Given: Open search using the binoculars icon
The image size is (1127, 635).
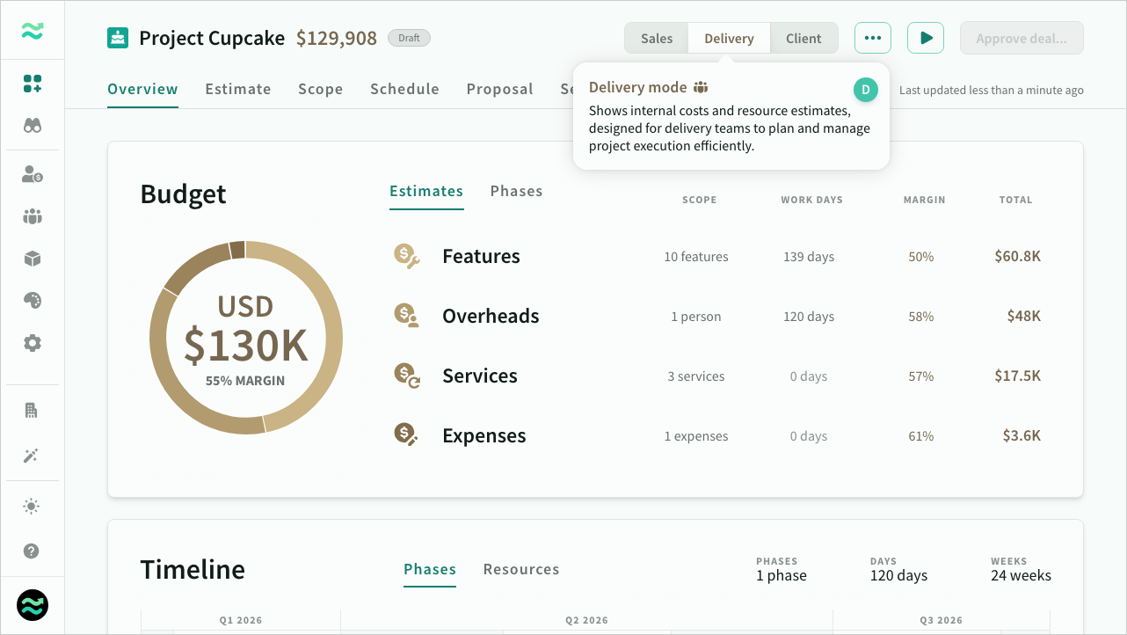Looking at the screenshot, I should click(32, 125).
